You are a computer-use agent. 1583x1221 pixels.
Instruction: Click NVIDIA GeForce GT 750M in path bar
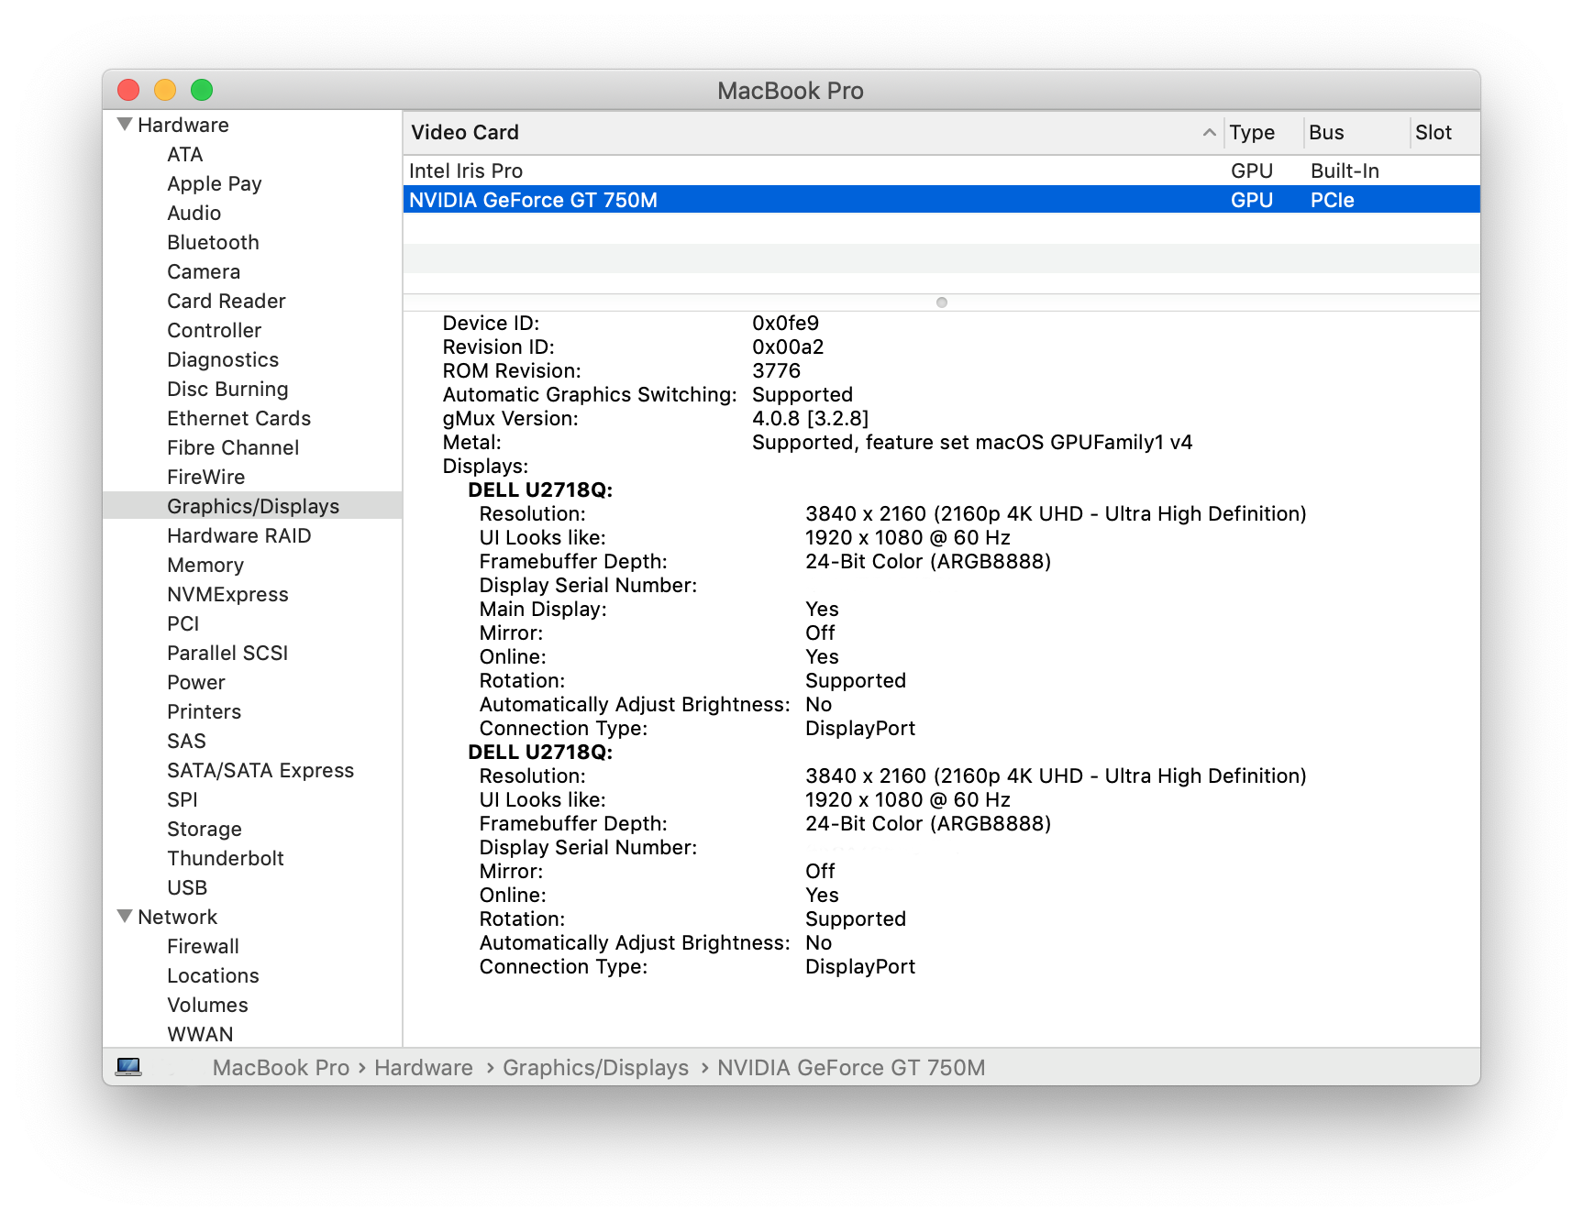tap(851, 1068)
